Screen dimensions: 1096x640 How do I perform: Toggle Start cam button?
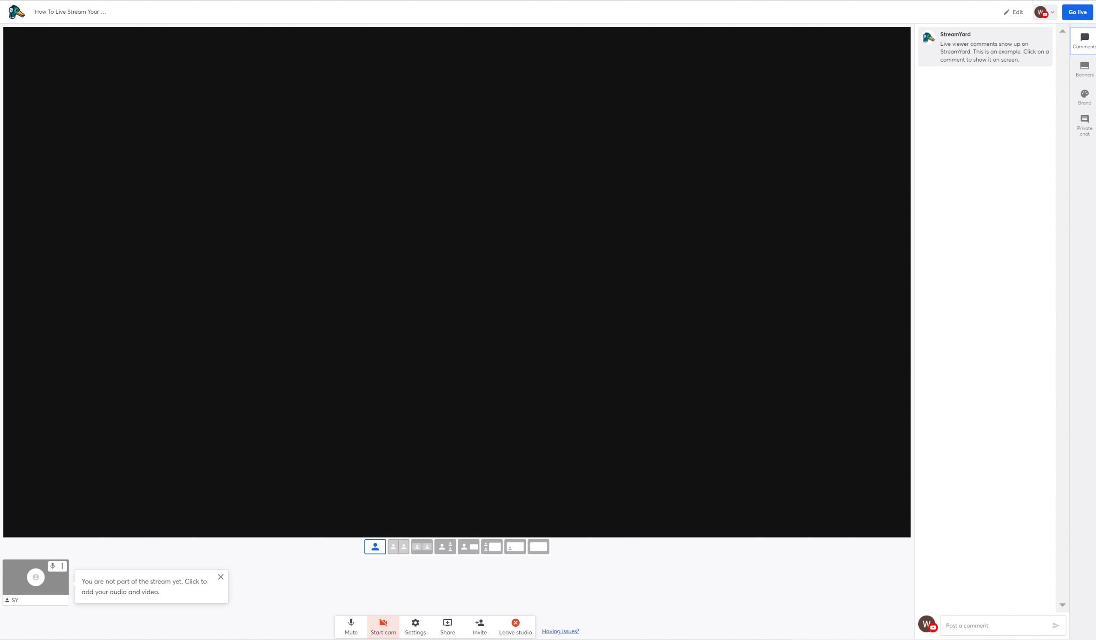pos(383,627)
